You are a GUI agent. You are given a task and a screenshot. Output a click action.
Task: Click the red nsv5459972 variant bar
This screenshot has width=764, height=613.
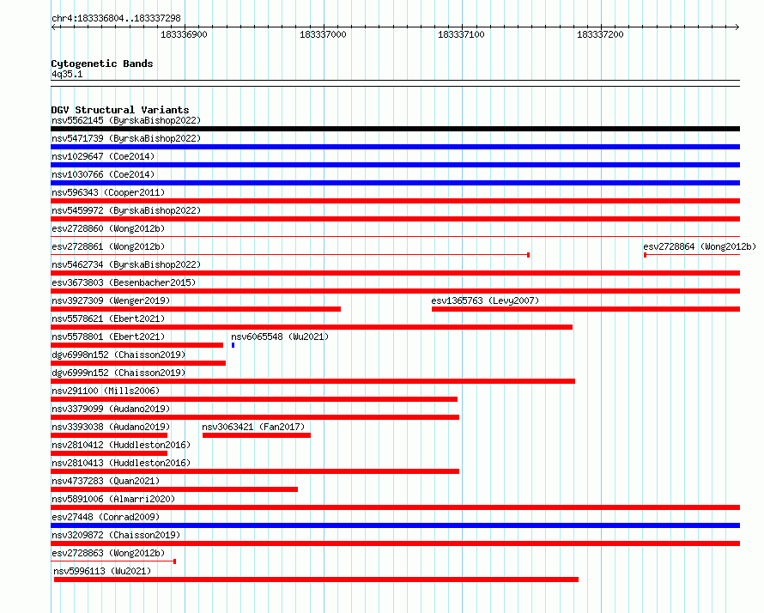point(395,219)
